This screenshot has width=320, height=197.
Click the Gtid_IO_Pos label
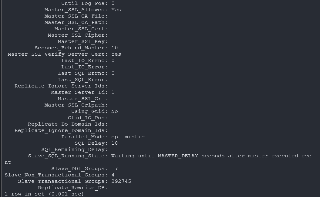coord(87,118)
